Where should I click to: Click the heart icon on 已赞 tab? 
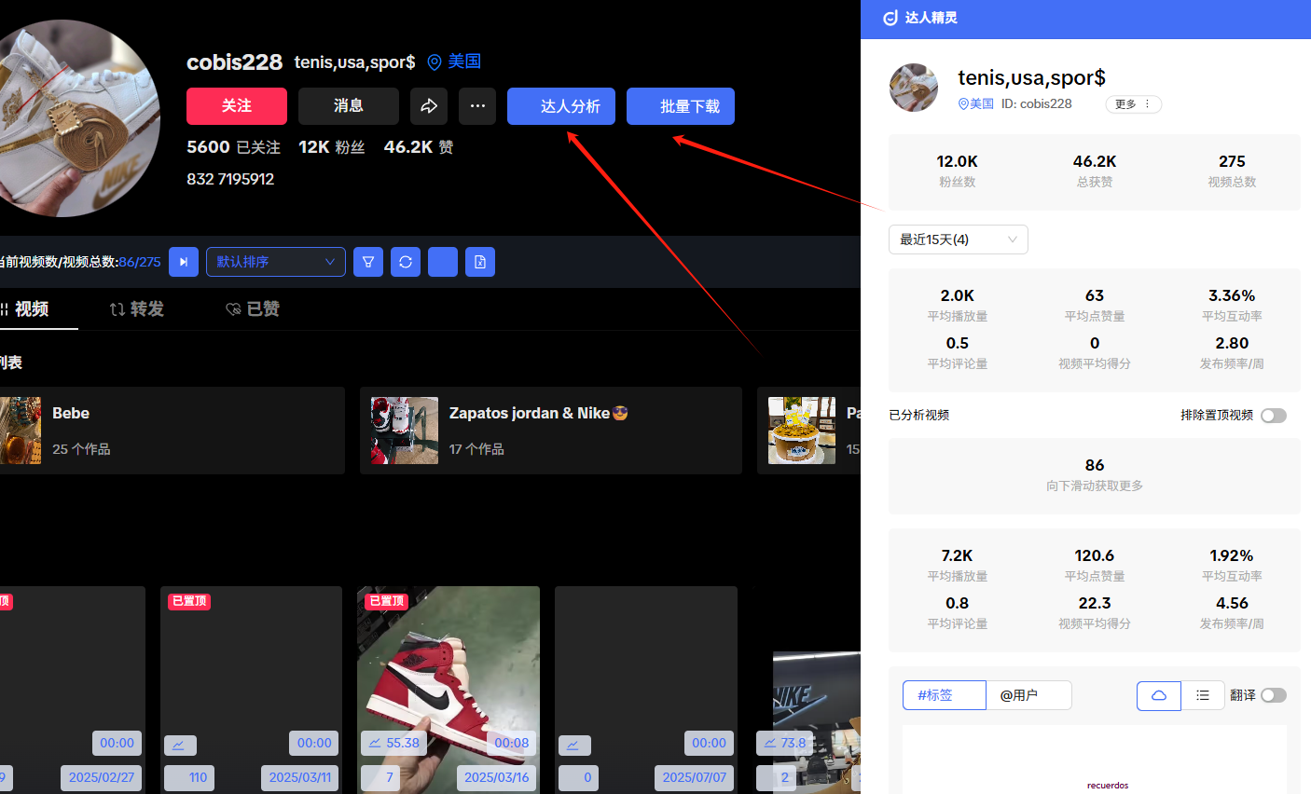click(233, 309)
